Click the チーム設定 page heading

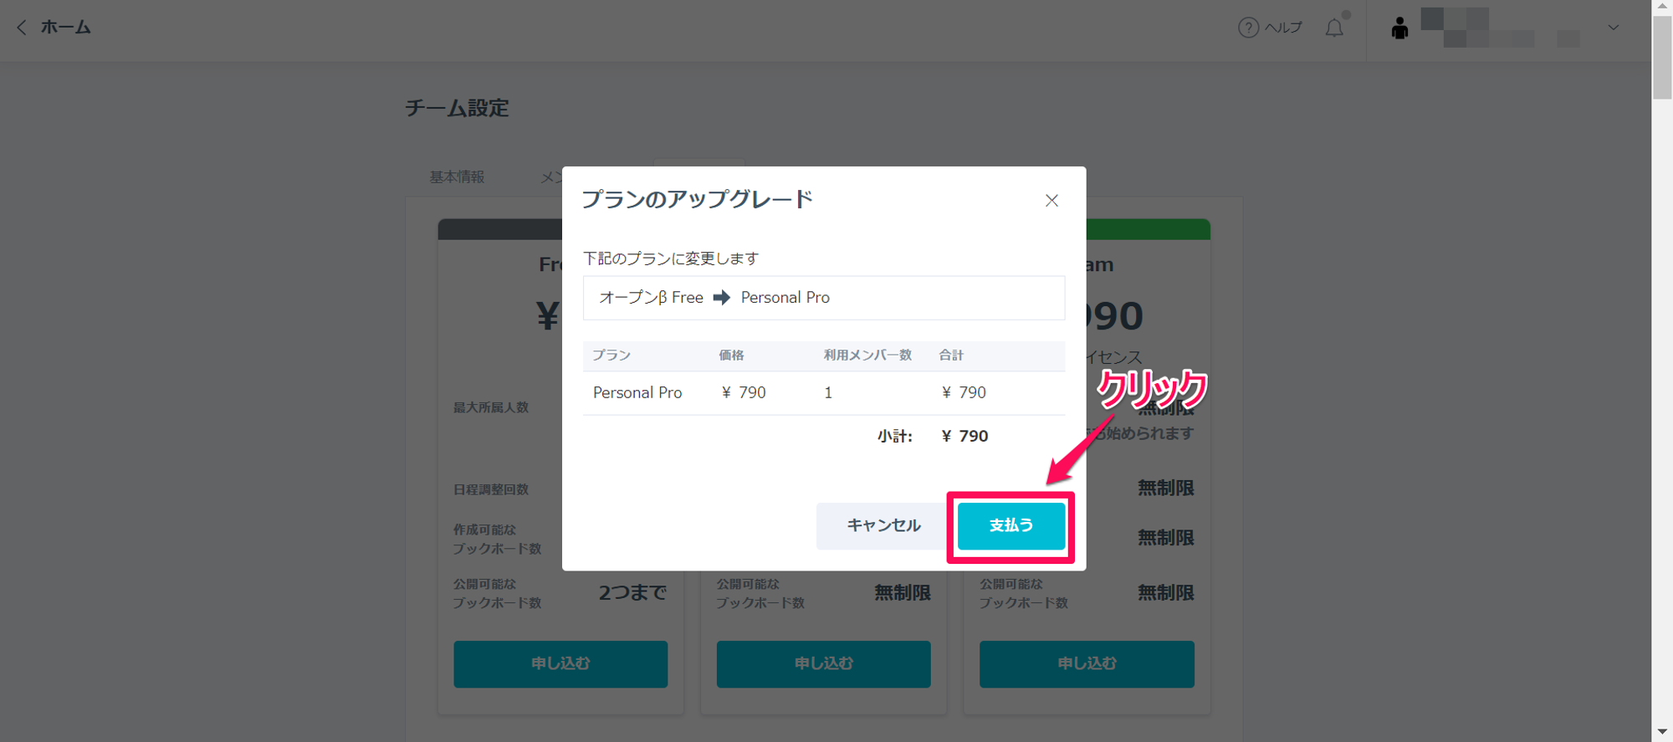[457, 109]
